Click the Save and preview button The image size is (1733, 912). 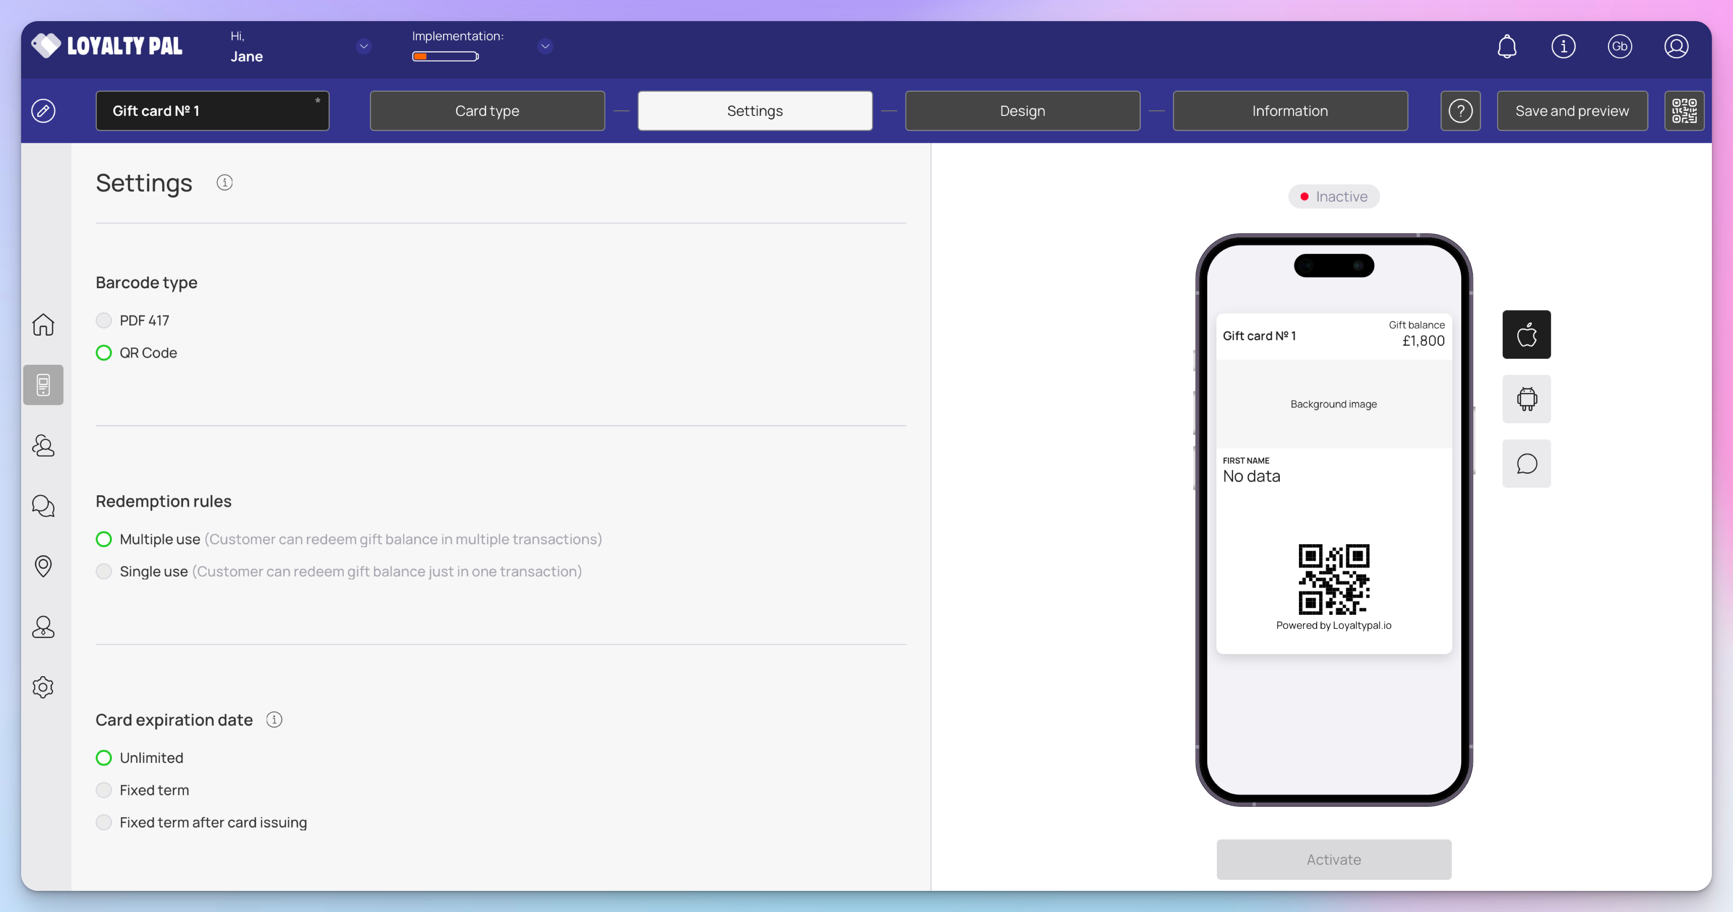1572,111
